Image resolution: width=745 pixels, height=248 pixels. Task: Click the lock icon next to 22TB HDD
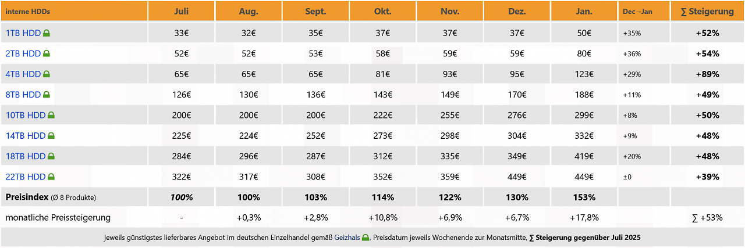click(x=51, y=177)
